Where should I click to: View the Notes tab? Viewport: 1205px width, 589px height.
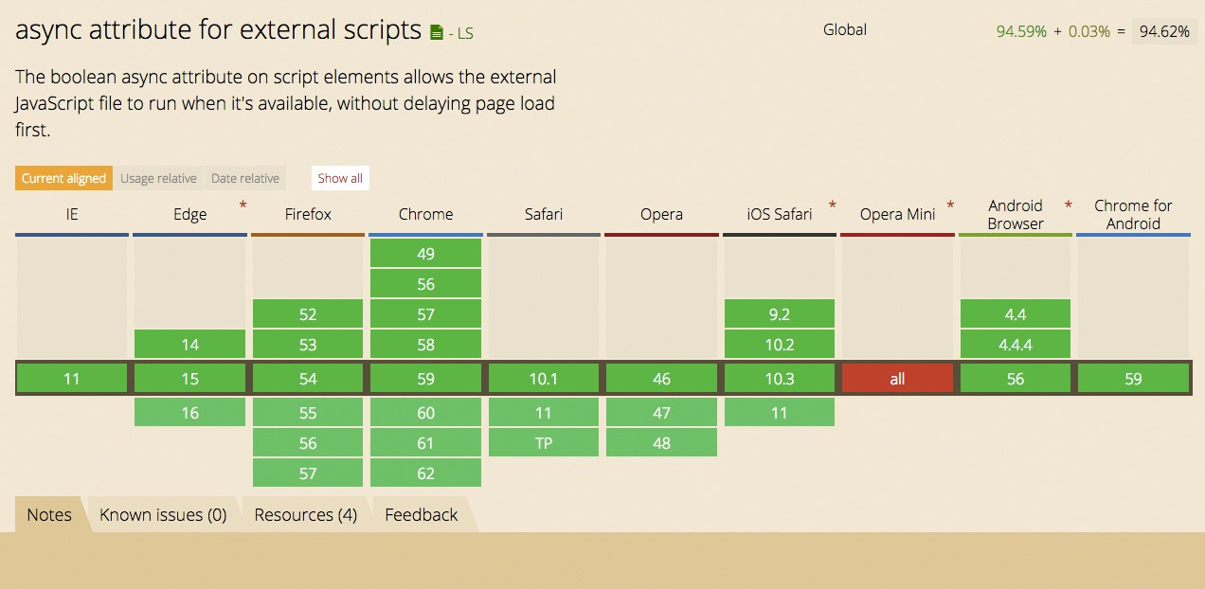pos(49,514)
